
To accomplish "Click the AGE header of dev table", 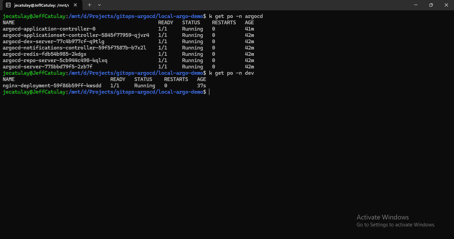I will coord(201,79).
